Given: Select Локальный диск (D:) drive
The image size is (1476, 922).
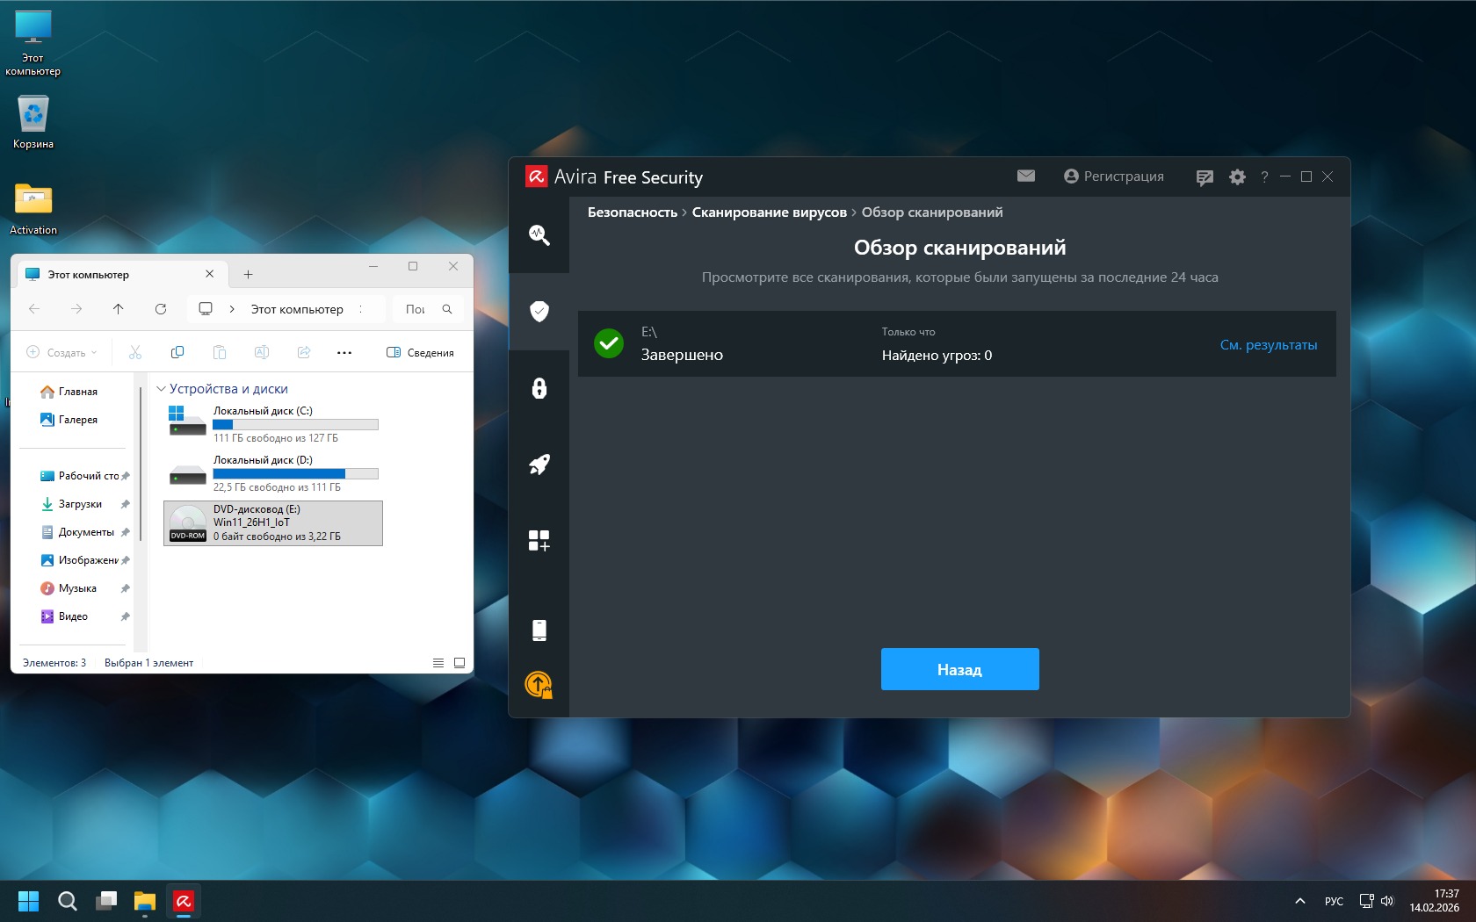Looking at the screenshot, I should tap(272, 473).
